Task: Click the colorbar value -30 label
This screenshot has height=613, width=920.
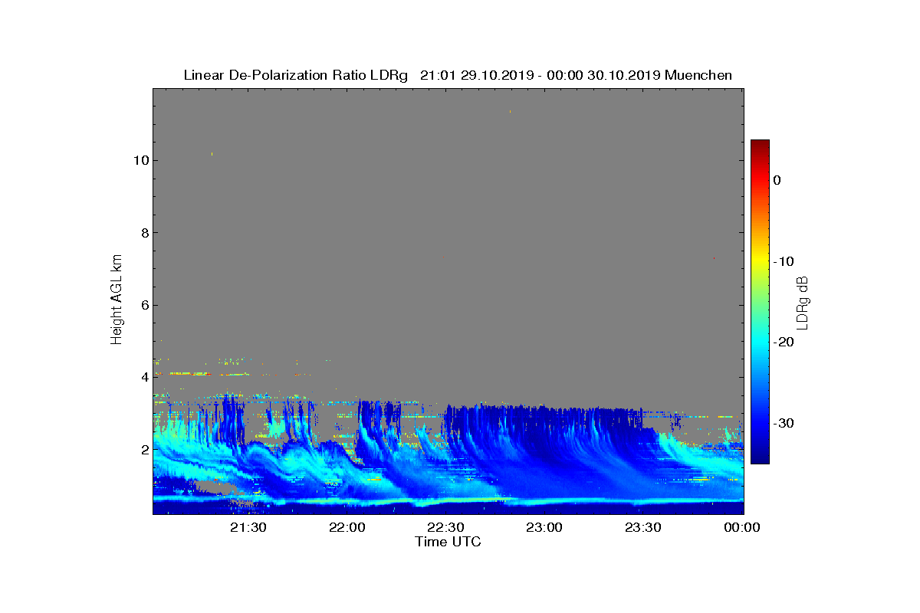Action: coord(783,423)
